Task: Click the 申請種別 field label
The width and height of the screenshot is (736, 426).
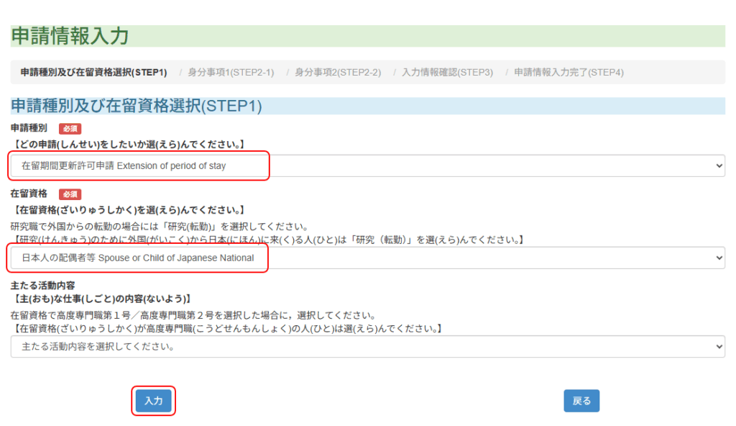Action: (x=29, y=128)
